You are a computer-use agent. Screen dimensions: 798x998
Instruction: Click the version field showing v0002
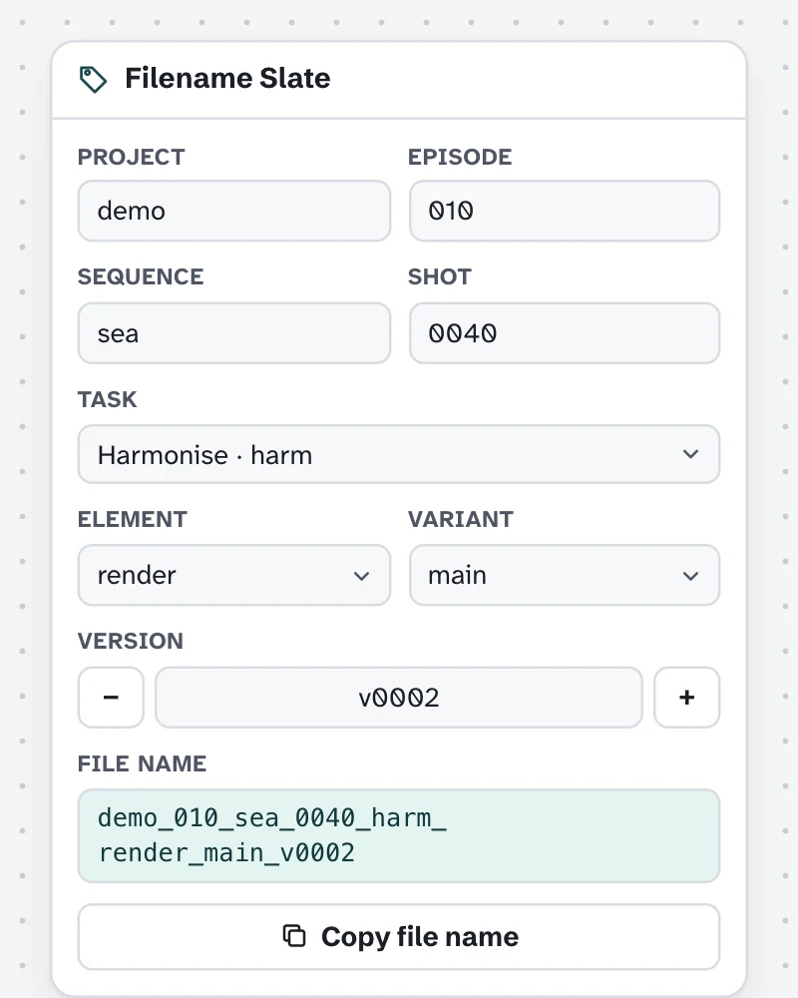399,697
